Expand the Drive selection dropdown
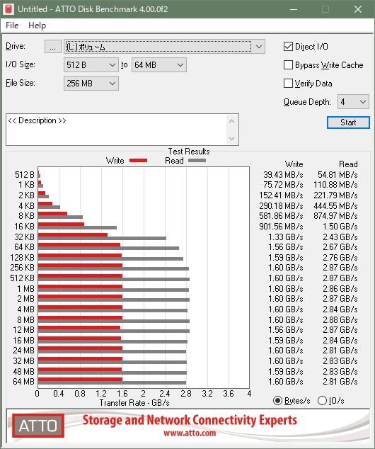 click(259, 47)
